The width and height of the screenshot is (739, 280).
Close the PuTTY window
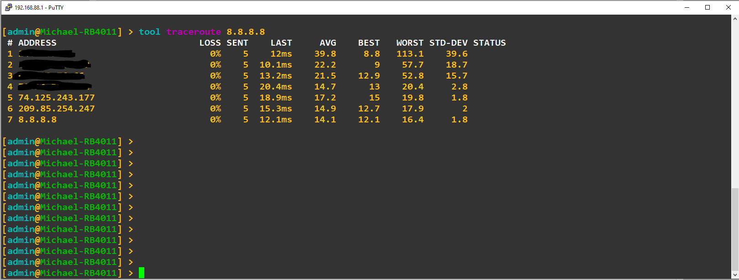728,7
